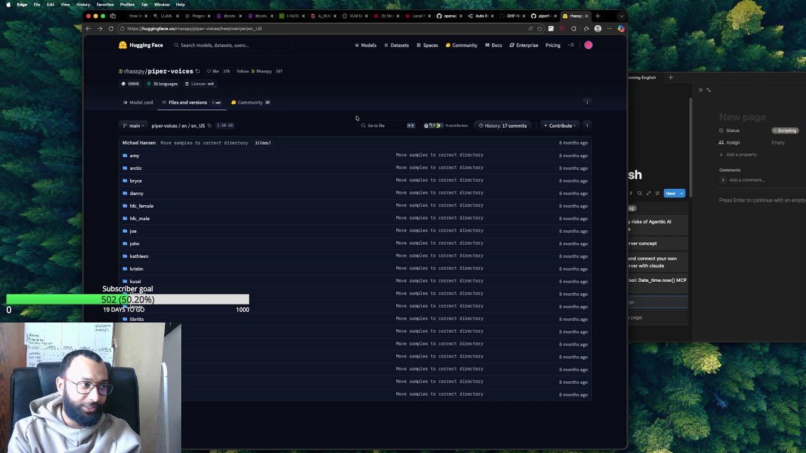Image resolution: width=806 pixels, height=453 pixels.
Task: Click the search icon in Notion database toolbar
Action: 640,193
